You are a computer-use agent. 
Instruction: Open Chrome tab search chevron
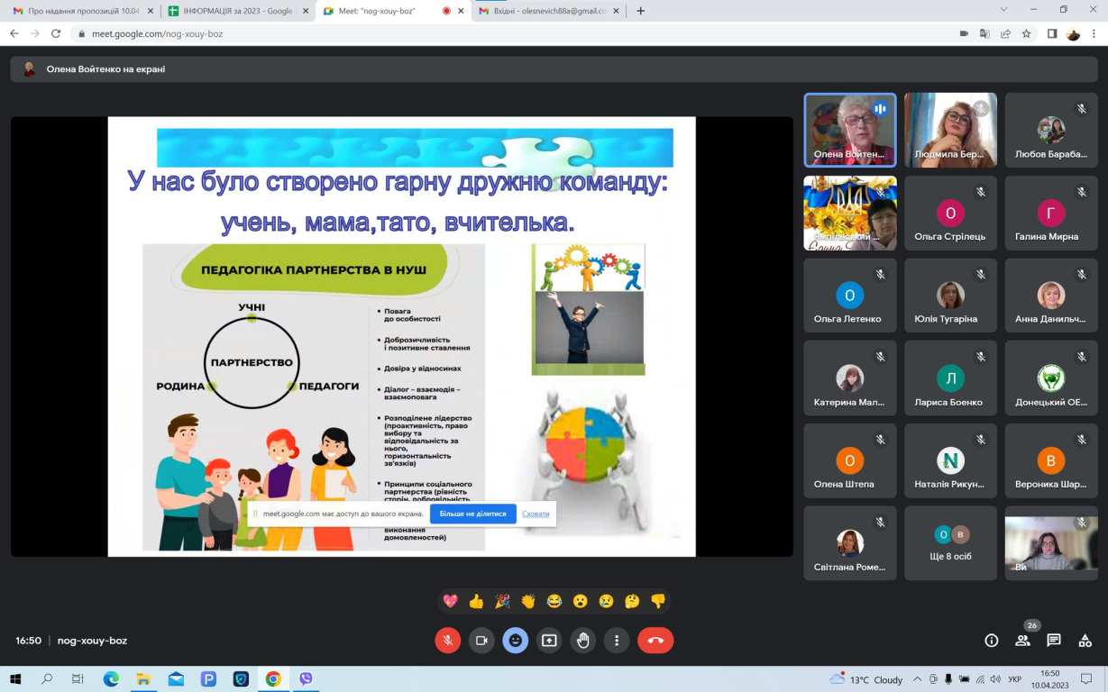coord(1004,9)
